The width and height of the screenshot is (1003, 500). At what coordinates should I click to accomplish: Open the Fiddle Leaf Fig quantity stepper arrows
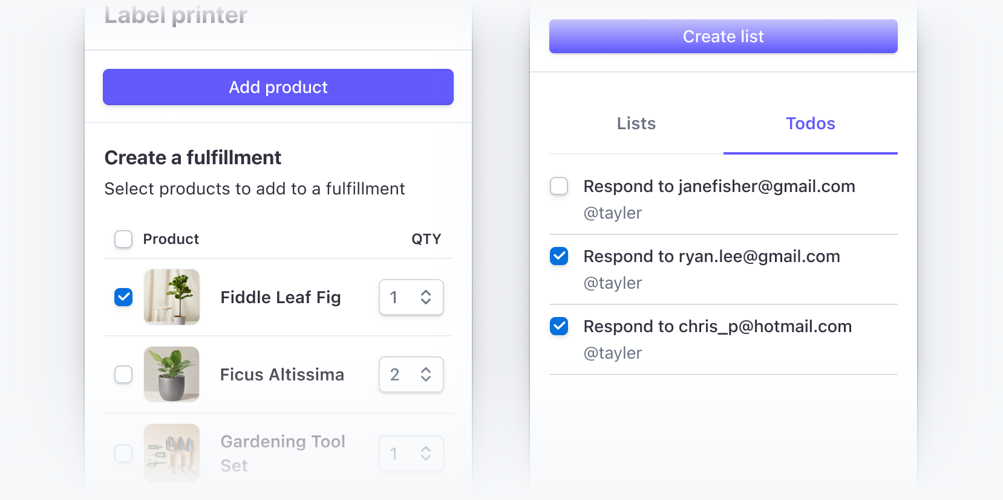(426, 297)
